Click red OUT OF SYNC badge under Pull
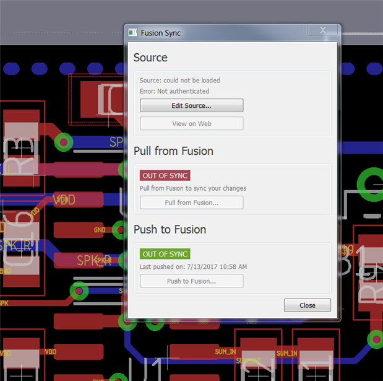 click(x=165, y=175)
